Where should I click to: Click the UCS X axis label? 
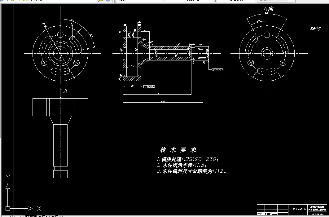[x=39, y=209]
